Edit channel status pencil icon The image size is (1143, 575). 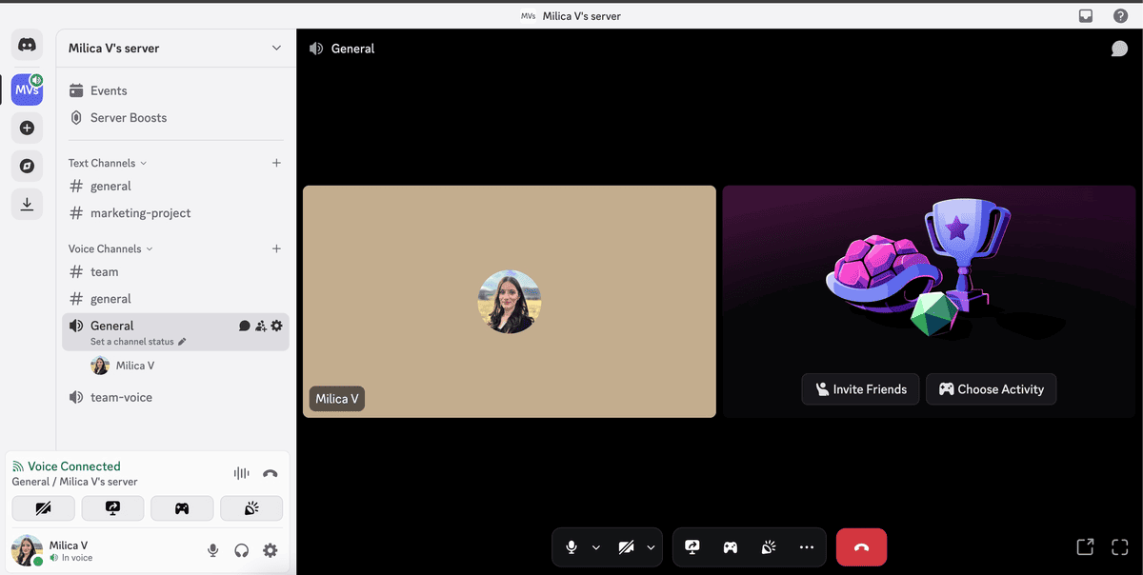point(182,342)
